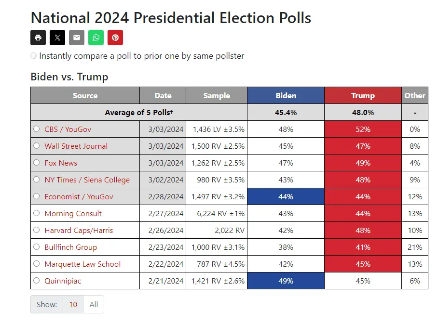Viewport: 438px width, 323px height.
Task: Show All polls in the table
Action: pos(94,304)
